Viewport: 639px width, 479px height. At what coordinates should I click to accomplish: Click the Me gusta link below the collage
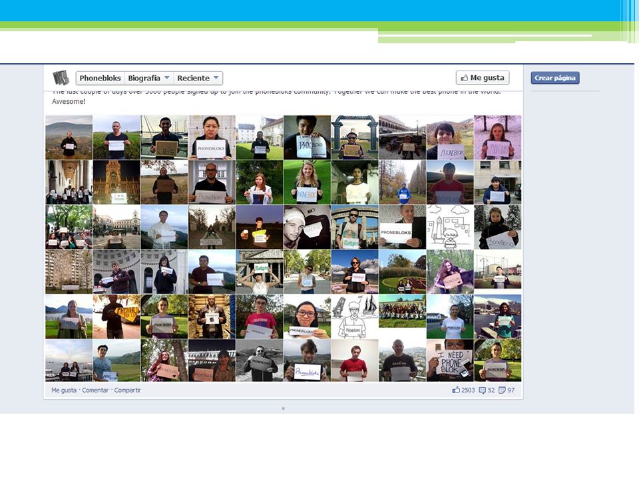click(x=64, y=391)
